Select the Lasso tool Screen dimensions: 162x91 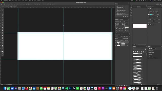coord(3,14)
